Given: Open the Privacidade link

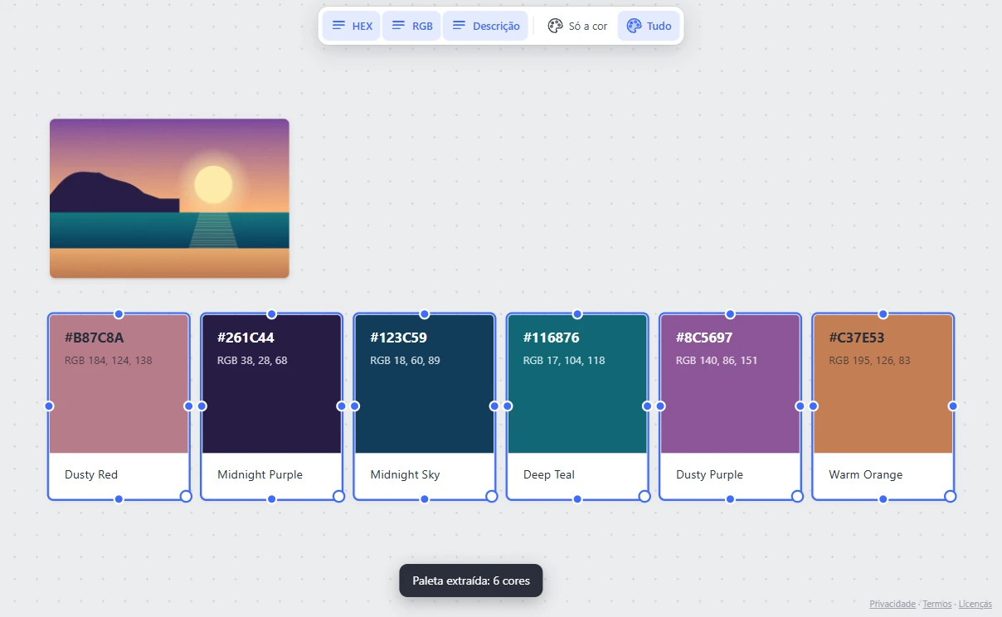Looking at the screenshot, I should click(x=893, y=604).
